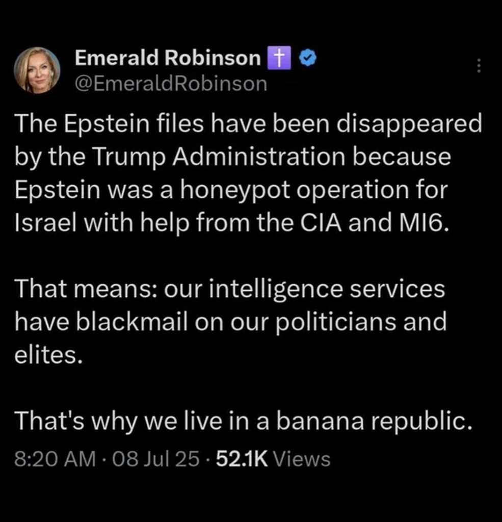The width and height of the screenshot is (502, 522).
Task: Click the line "have blackmail on our politicians and"
Action: pyautogui.click(x=230, y=322)
